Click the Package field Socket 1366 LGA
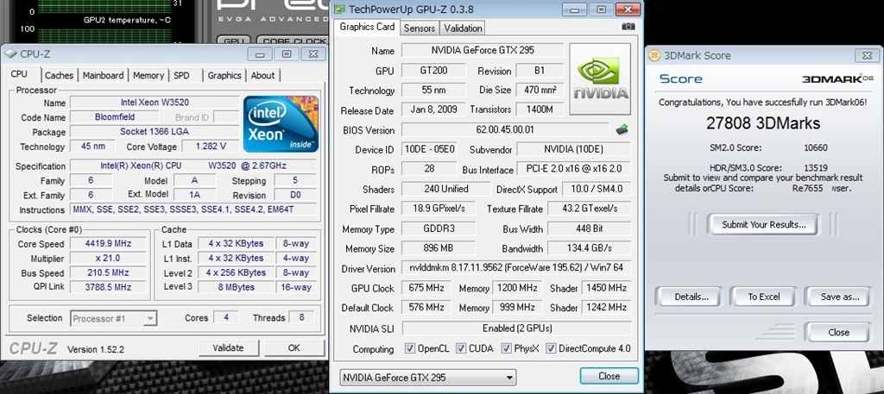 click(x=155, y=132)
